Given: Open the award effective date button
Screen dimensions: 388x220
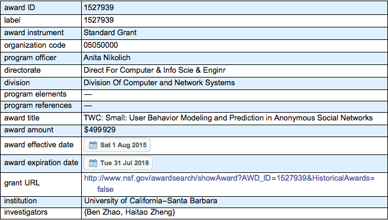Looking at the screenshot, I should point(117,145).
